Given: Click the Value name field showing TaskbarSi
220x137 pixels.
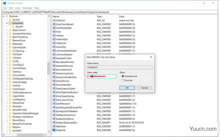Looking at the screenshot, I should pyautogui.click(x=120, y=67).
